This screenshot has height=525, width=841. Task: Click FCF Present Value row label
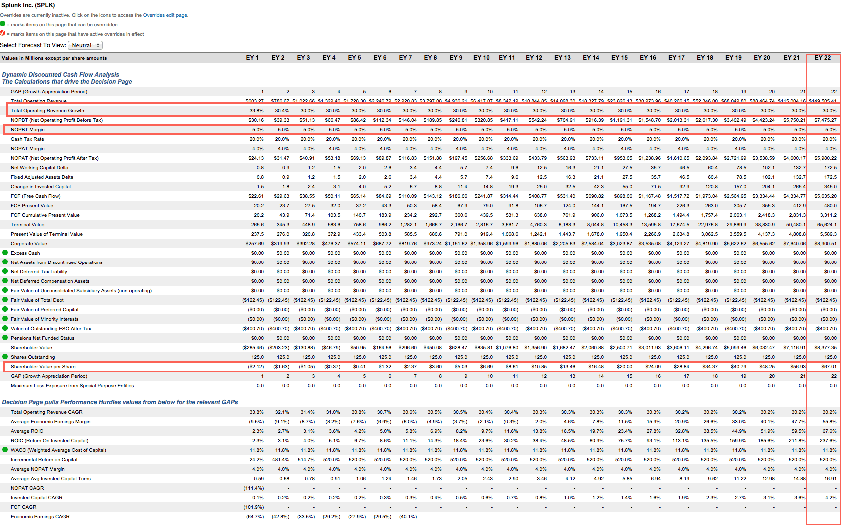[x=32, y=206]
